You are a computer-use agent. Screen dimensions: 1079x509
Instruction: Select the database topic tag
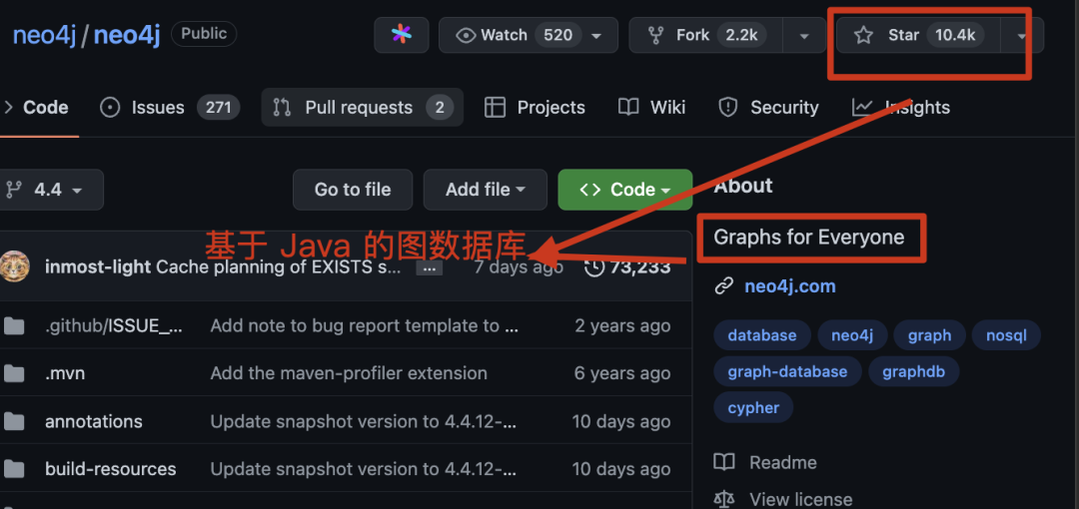pyautogui.click(x=761, y=335)
